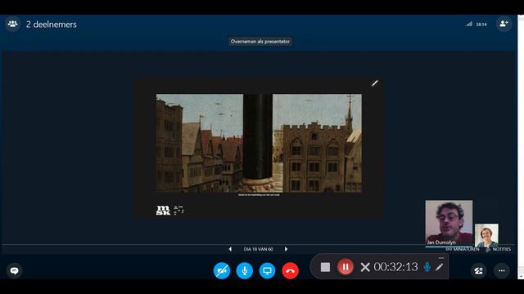Mute the microphone in call controls
This screenshot has width=524, height=294.
245,270
